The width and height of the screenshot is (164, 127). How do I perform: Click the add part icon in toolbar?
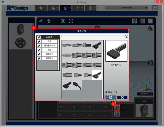(41, 21)
